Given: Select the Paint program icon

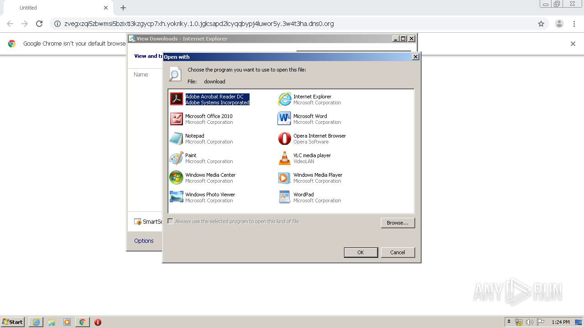Looking at the screenshot, I should click(177, 158).
